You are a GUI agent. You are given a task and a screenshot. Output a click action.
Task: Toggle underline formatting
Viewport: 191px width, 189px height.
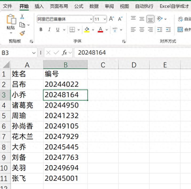point(58,29)
